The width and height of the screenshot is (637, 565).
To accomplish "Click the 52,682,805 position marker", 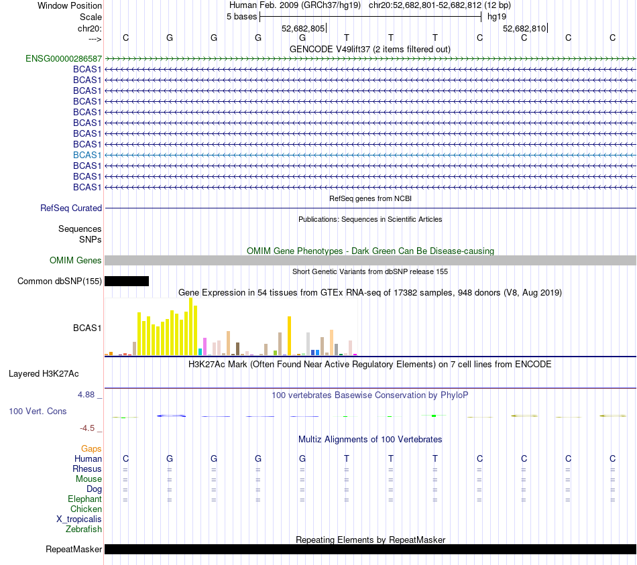I will coord(304,28).
